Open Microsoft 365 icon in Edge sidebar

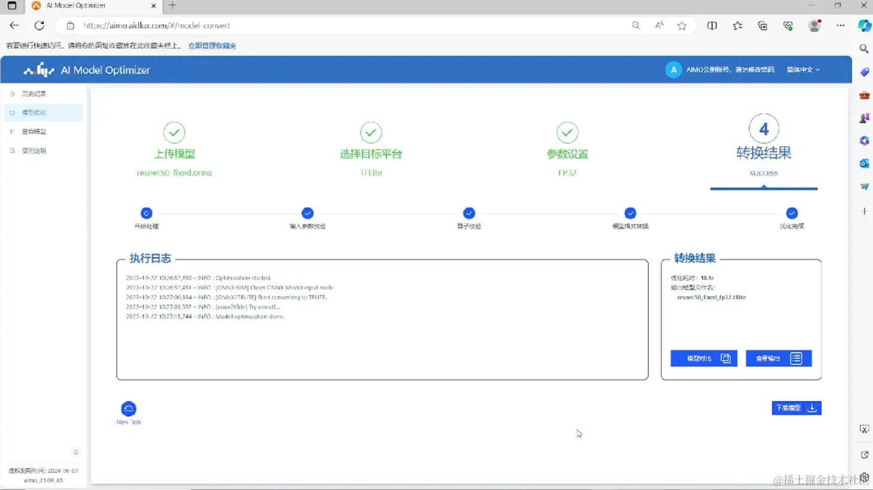coord(864,141)
